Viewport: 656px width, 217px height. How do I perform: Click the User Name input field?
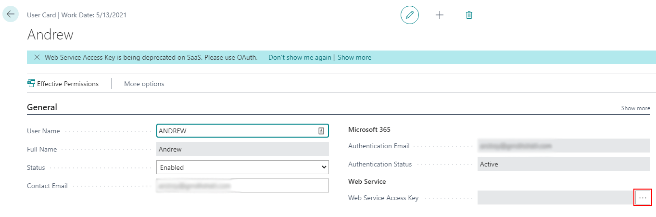point(236,131)
